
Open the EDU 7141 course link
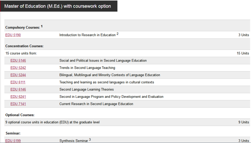tap(18, 104)
